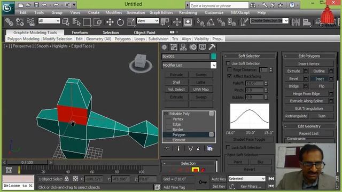Viewport: 342px width, 192px height.
Task: Open the Graph Editors menu
Action: point(161,13)
